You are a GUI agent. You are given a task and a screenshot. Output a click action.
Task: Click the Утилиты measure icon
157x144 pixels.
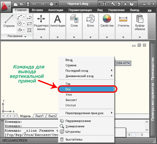click(123, 19)
